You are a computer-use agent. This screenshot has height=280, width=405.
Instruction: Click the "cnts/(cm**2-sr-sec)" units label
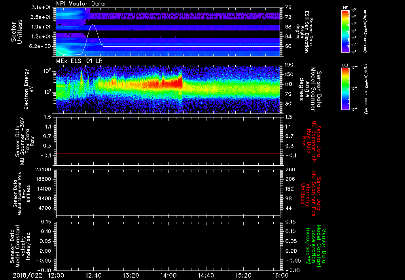tap(365, 31)
